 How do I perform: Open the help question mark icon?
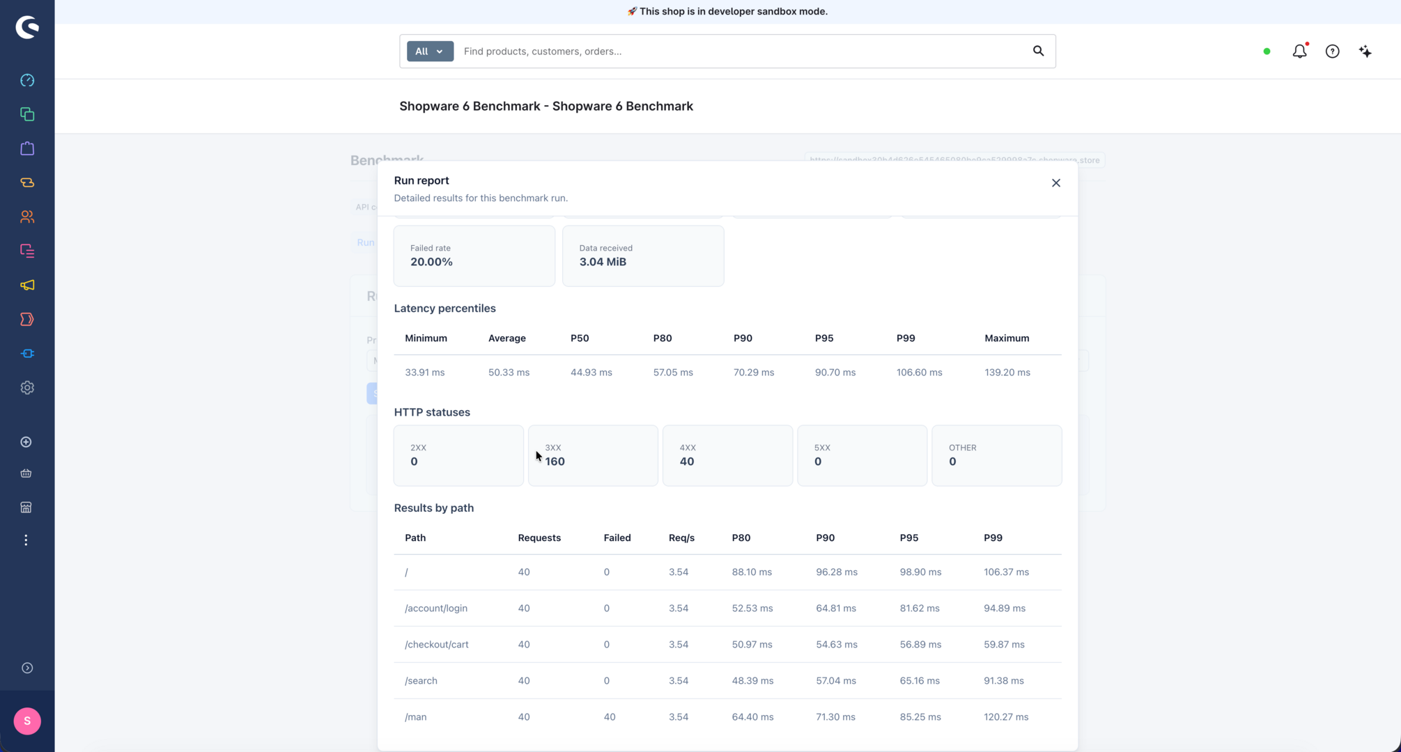1332,51
